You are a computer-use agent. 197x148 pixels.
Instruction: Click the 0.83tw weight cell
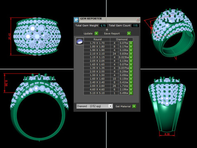[124, 54]
